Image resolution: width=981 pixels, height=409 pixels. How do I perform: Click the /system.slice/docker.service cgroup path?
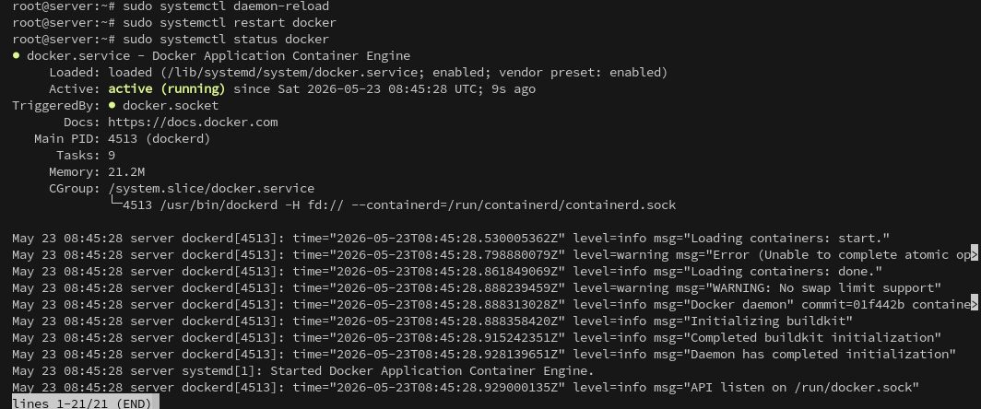[211, 188]
